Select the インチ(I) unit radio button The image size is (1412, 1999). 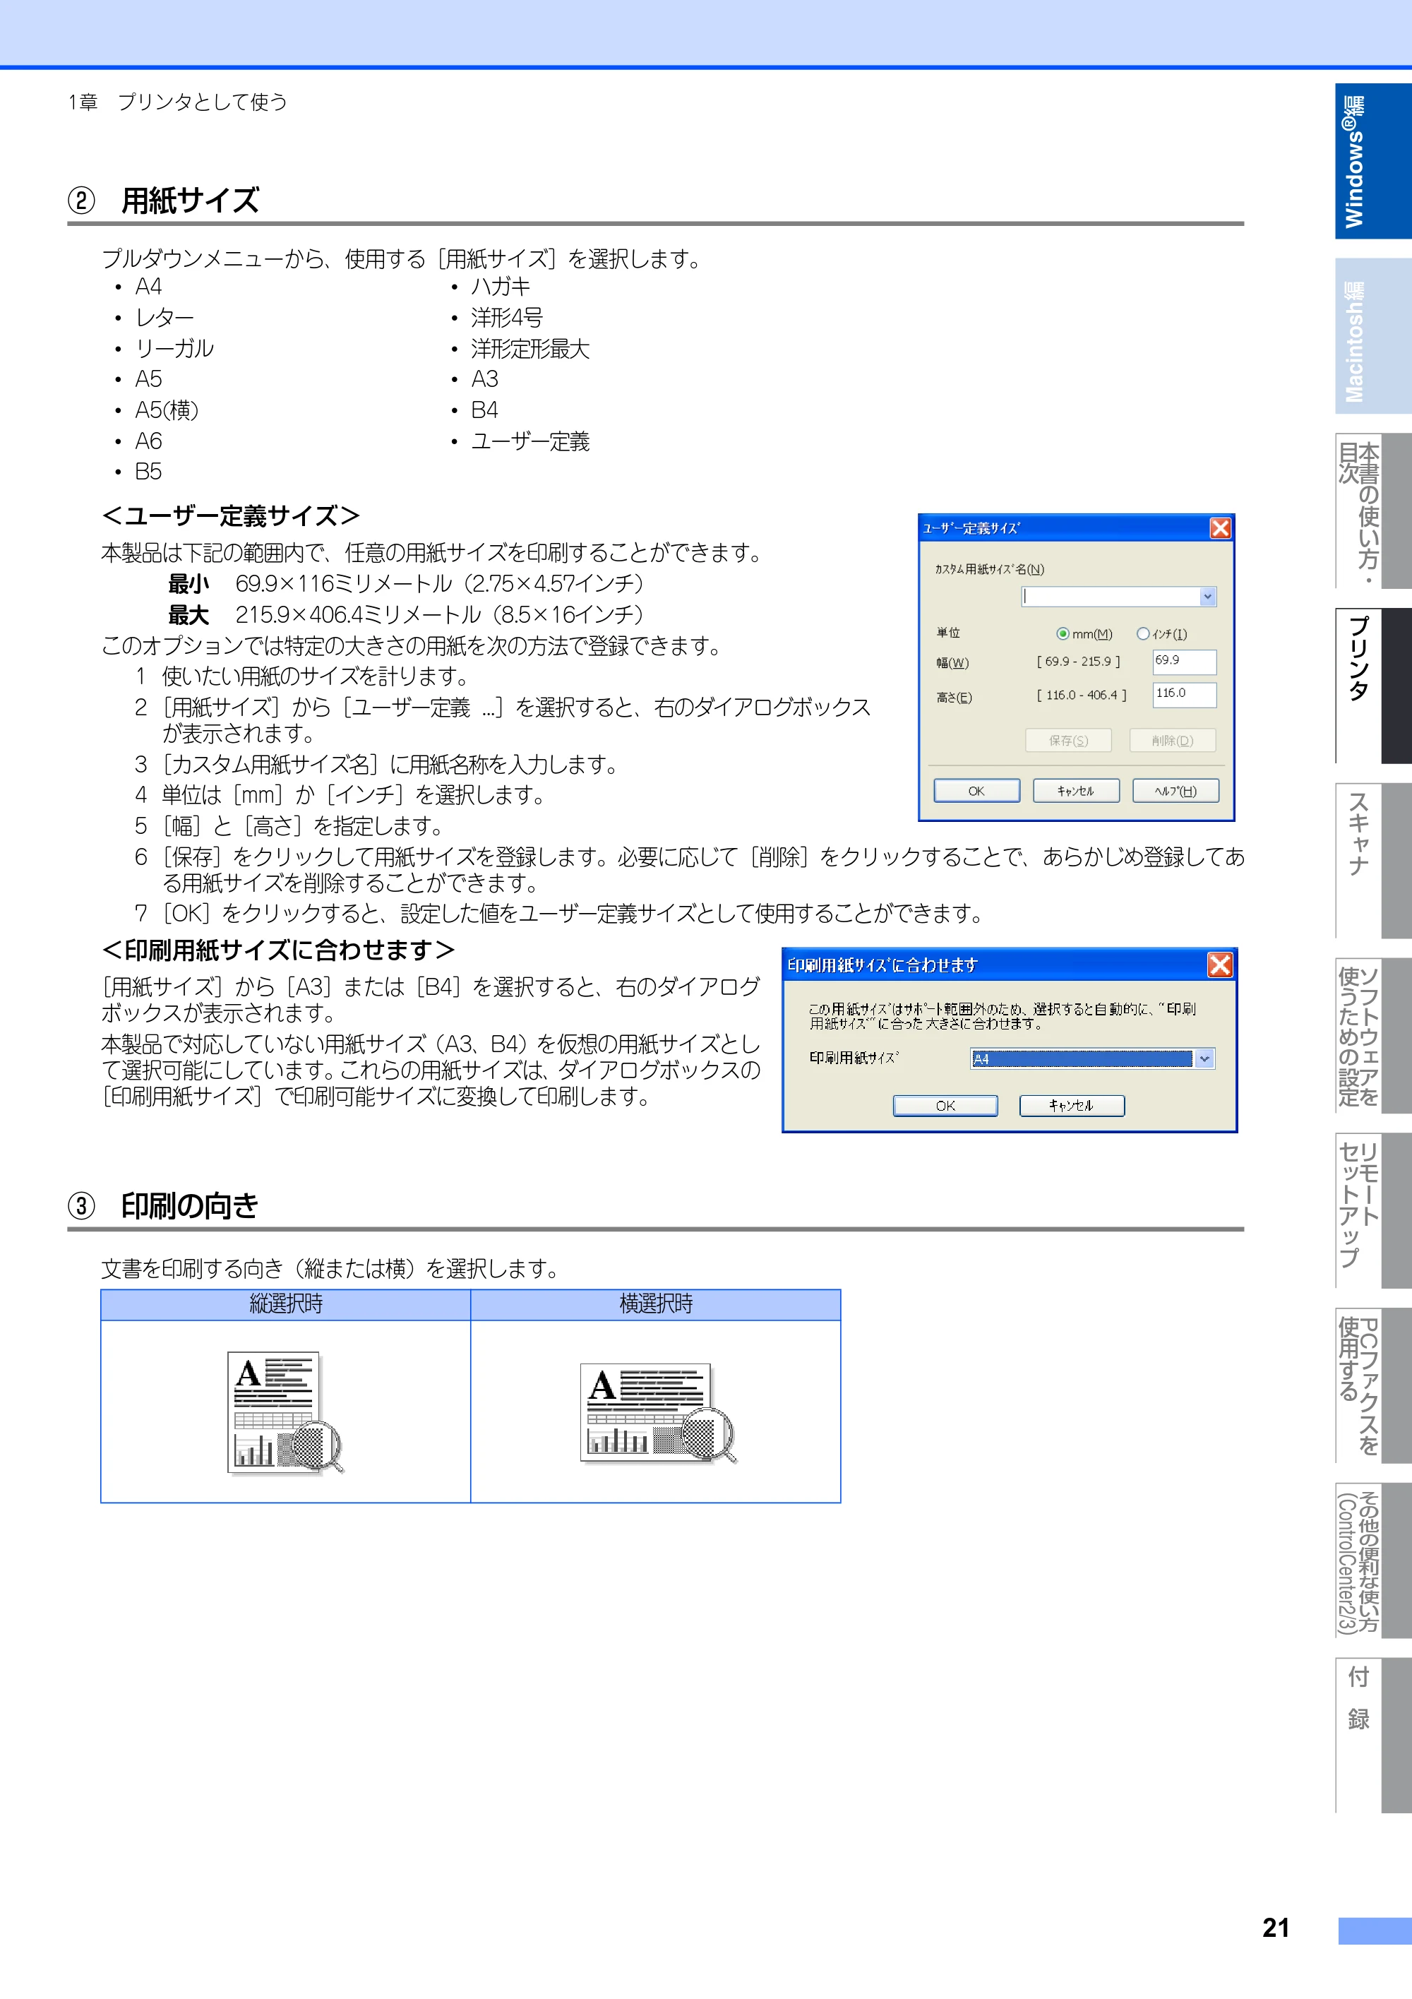1143,634
